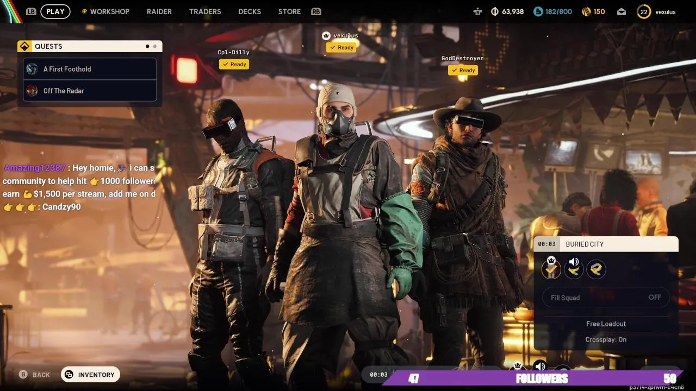Click the 50 follower goal number
Image resolution: width=696 pixels, height=391 pixels.
pyautogui.click(x=669, y=379)
